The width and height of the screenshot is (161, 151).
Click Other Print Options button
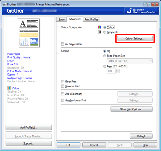pos(131,109)
